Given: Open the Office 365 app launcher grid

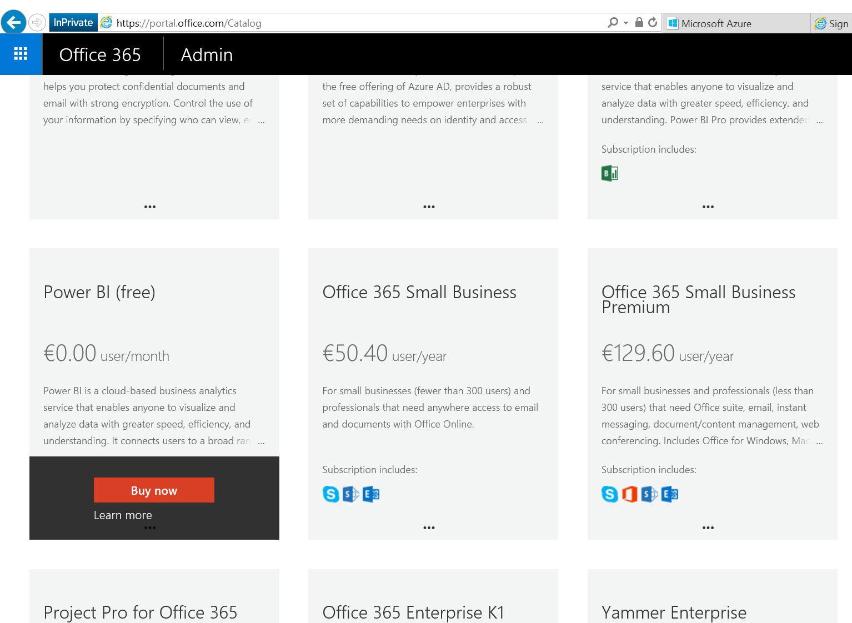Looking at the screenshot, I should pos(21,54).
